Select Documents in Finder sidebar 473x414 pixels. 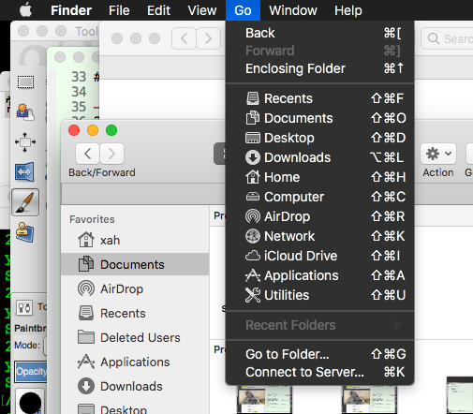click(135, 264)
